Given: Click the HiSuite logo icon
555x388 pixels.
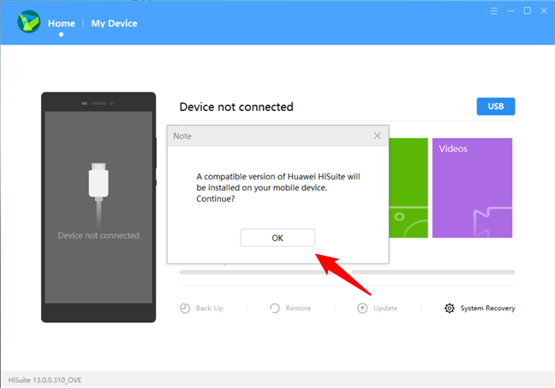Looking at the screenshot, I should click(28, 22).
